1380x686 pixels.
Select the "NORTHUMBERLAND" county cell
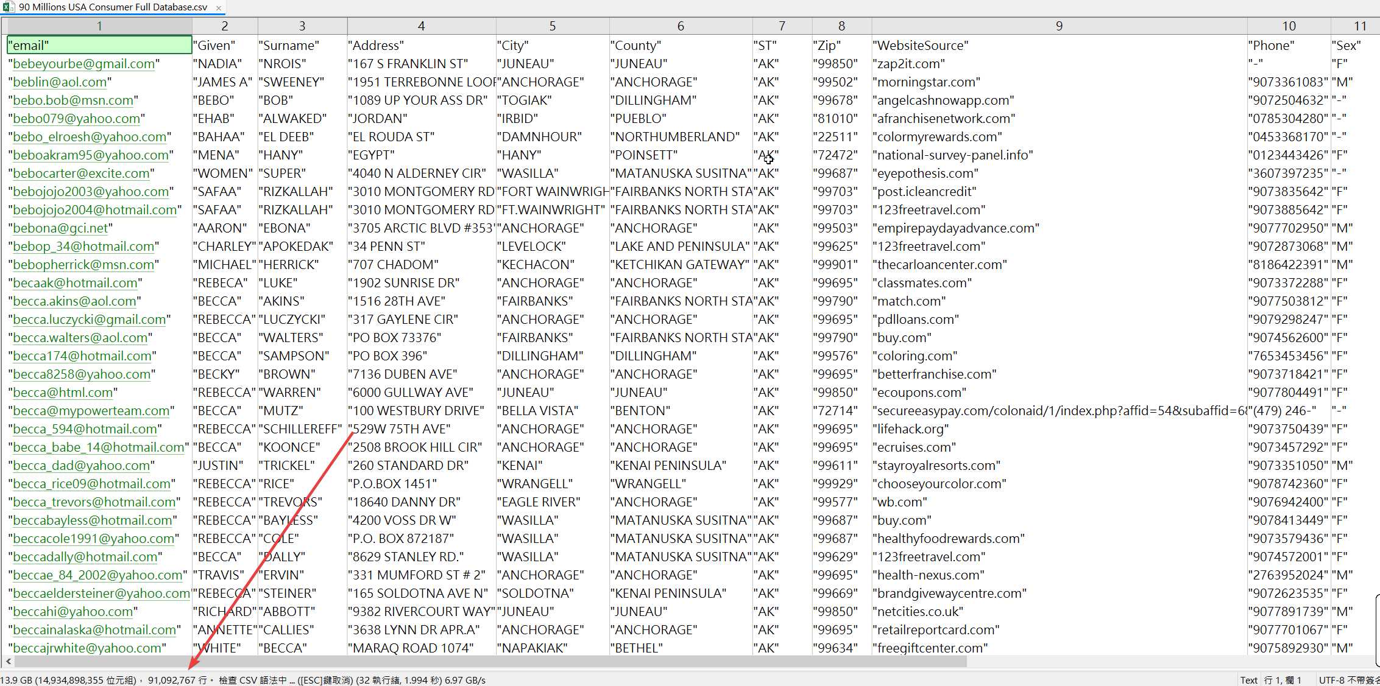[x=681, y=137]
